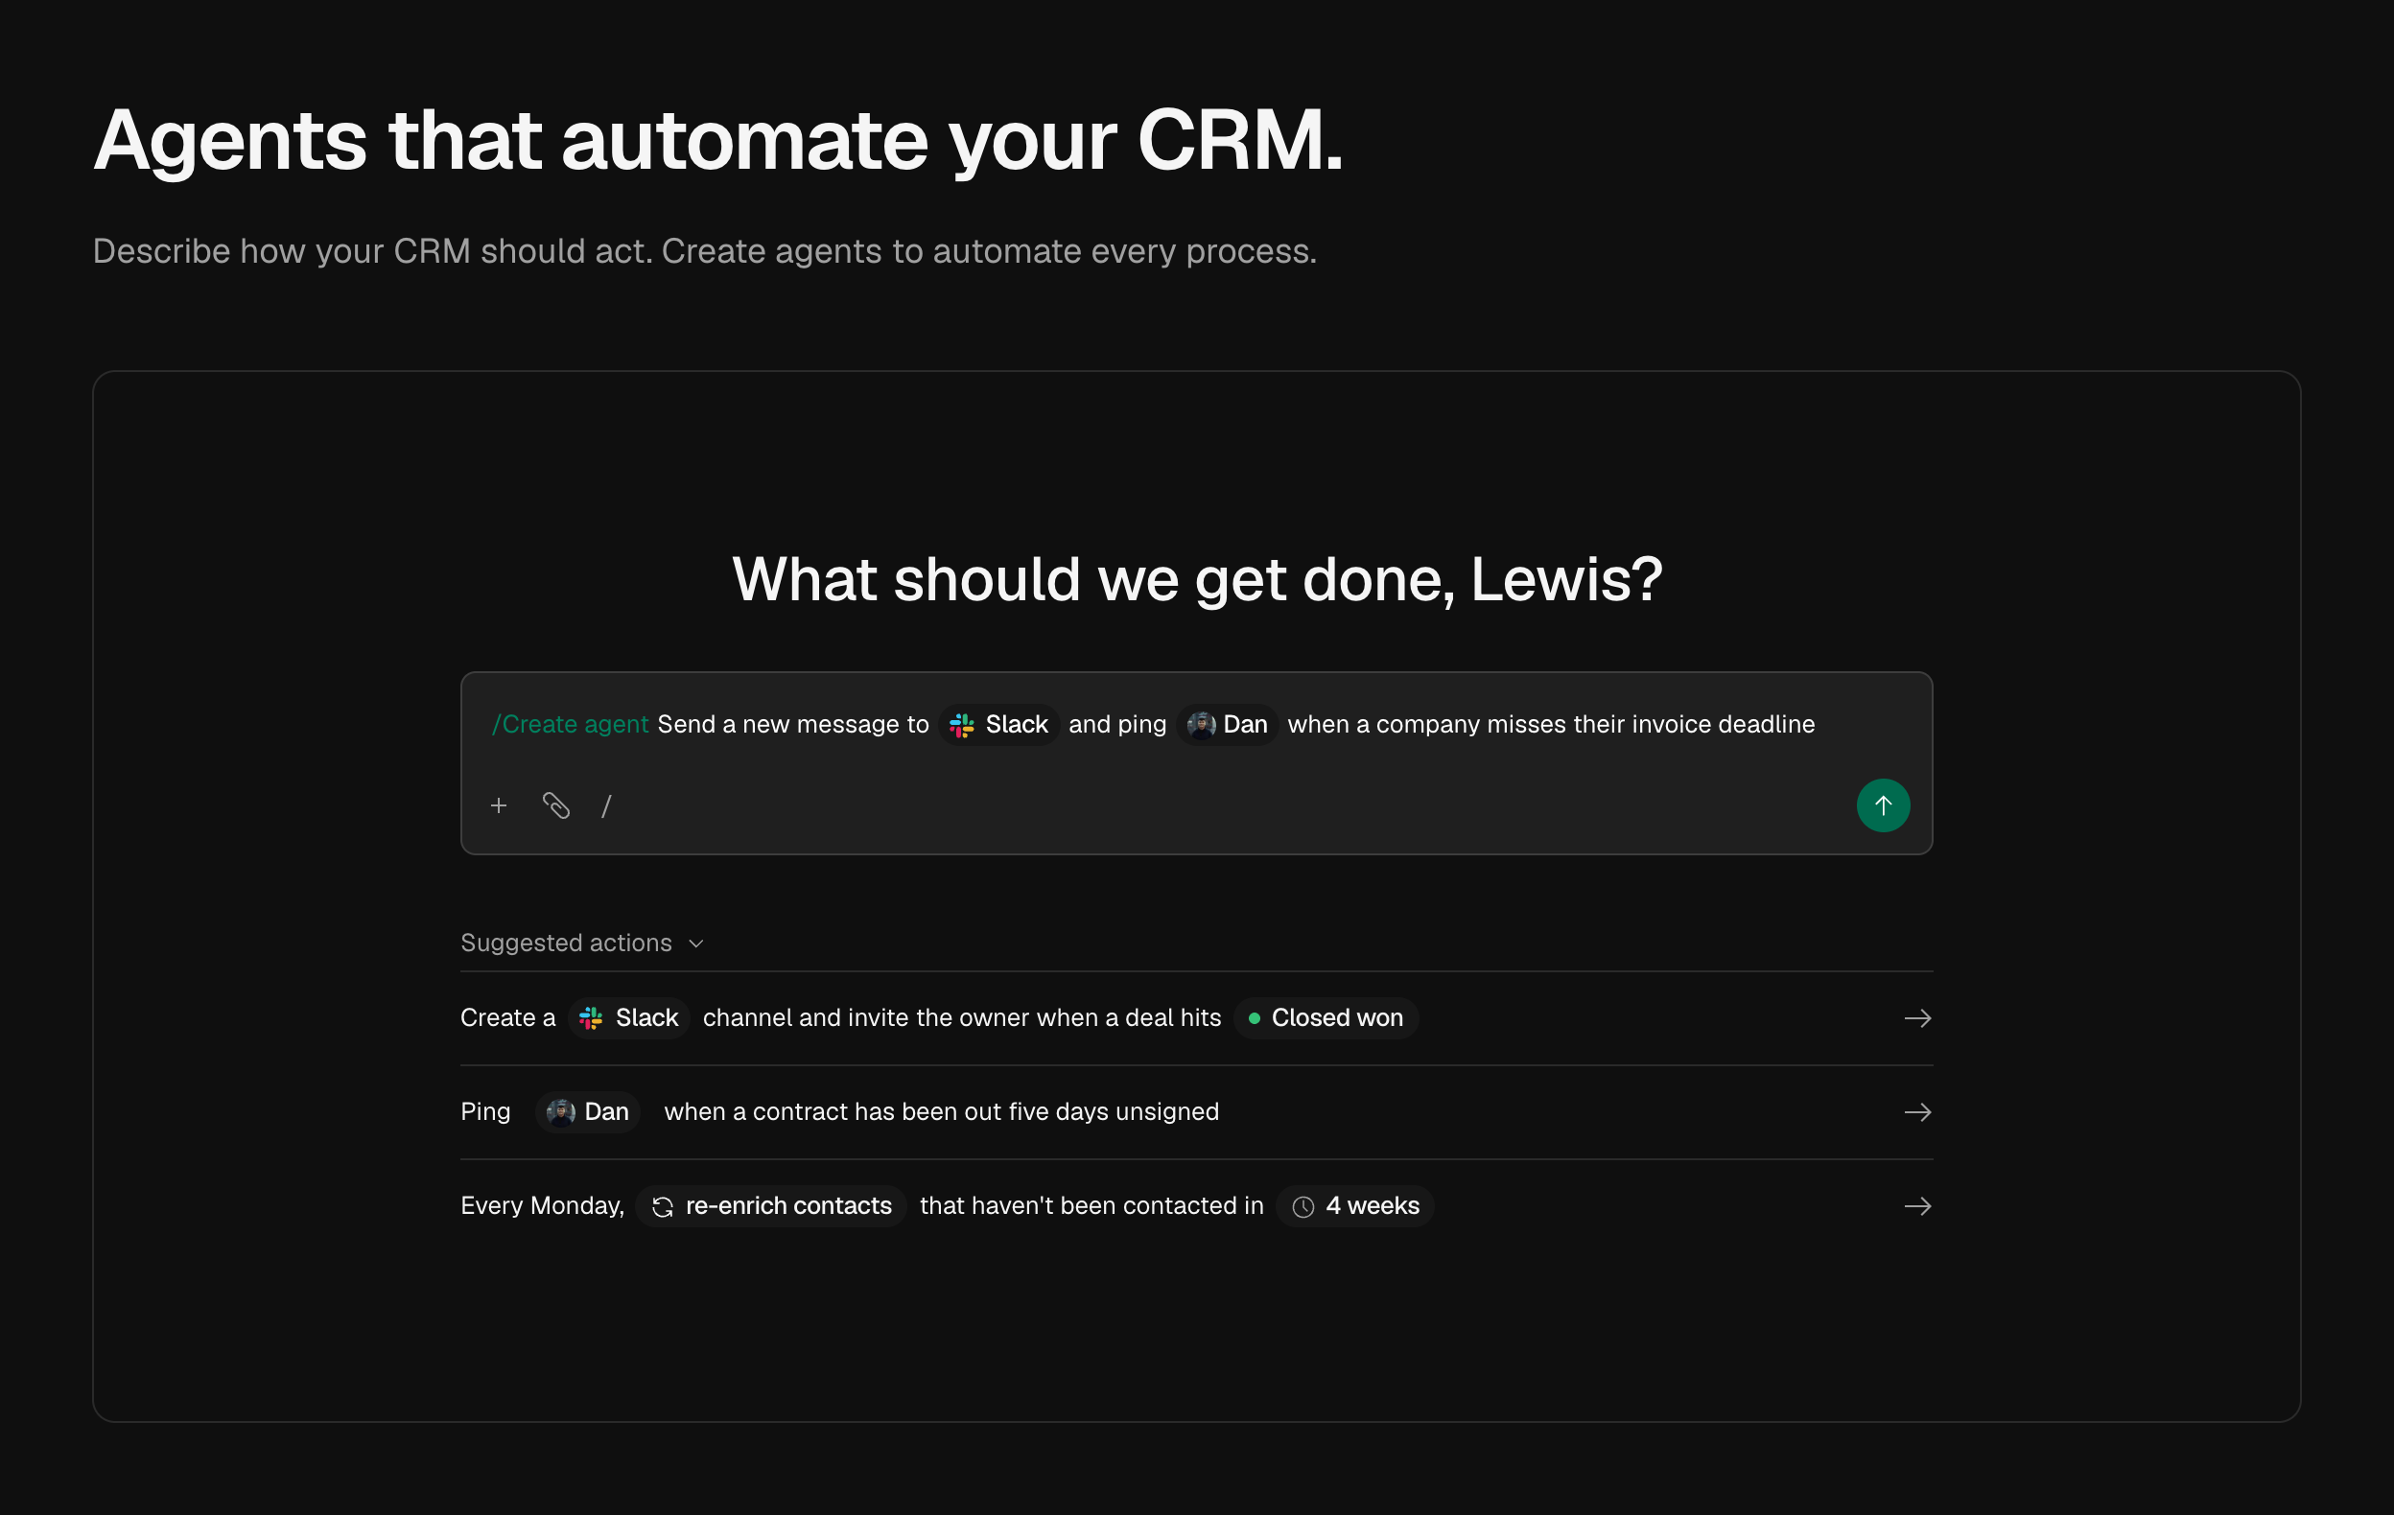Collapse the Suggested actions chevron

[x=696, y=944]
